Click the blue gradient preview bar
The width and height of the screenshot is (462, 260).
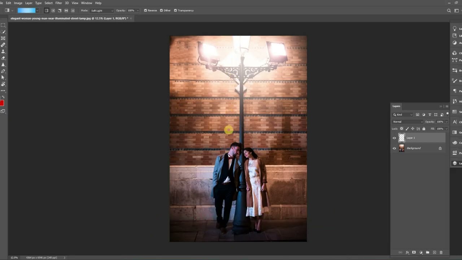click(x=26, y=10)
